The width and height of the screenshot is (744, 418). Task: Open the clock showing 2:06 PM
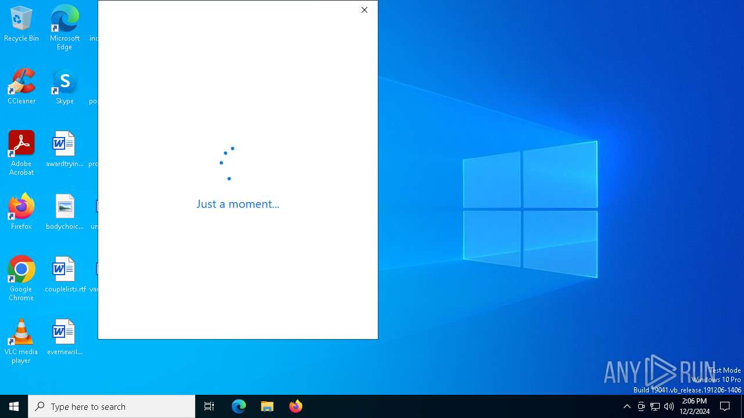point(695,406)
